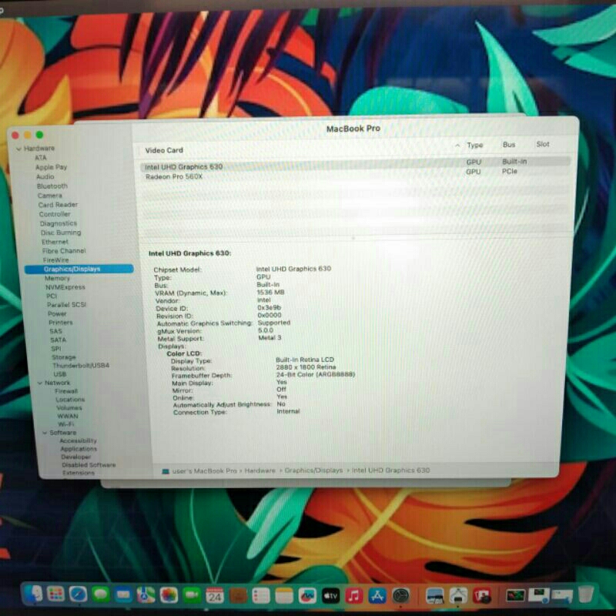This screenshot has width=616, height=616.
Task: Open the Photos app icon
Action: [x=169, y=594]
